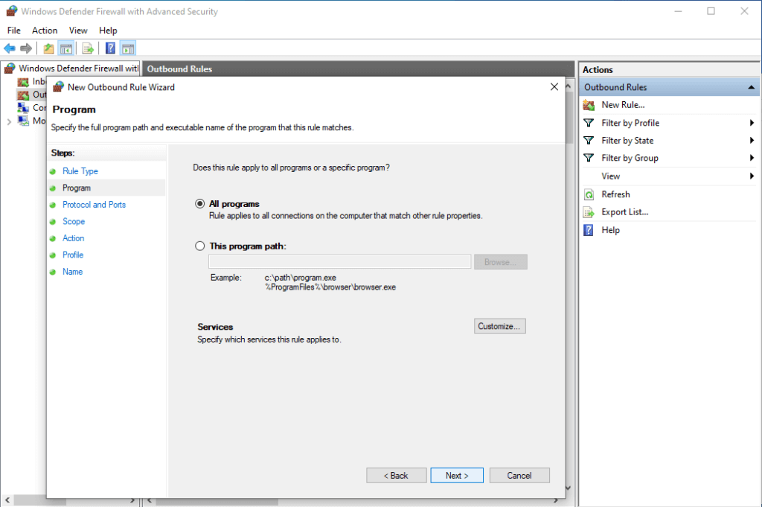Image resolution: width=762 pixels, height=507 pixels.
Task: Go to the Profile wizard step
Action: 73,255
